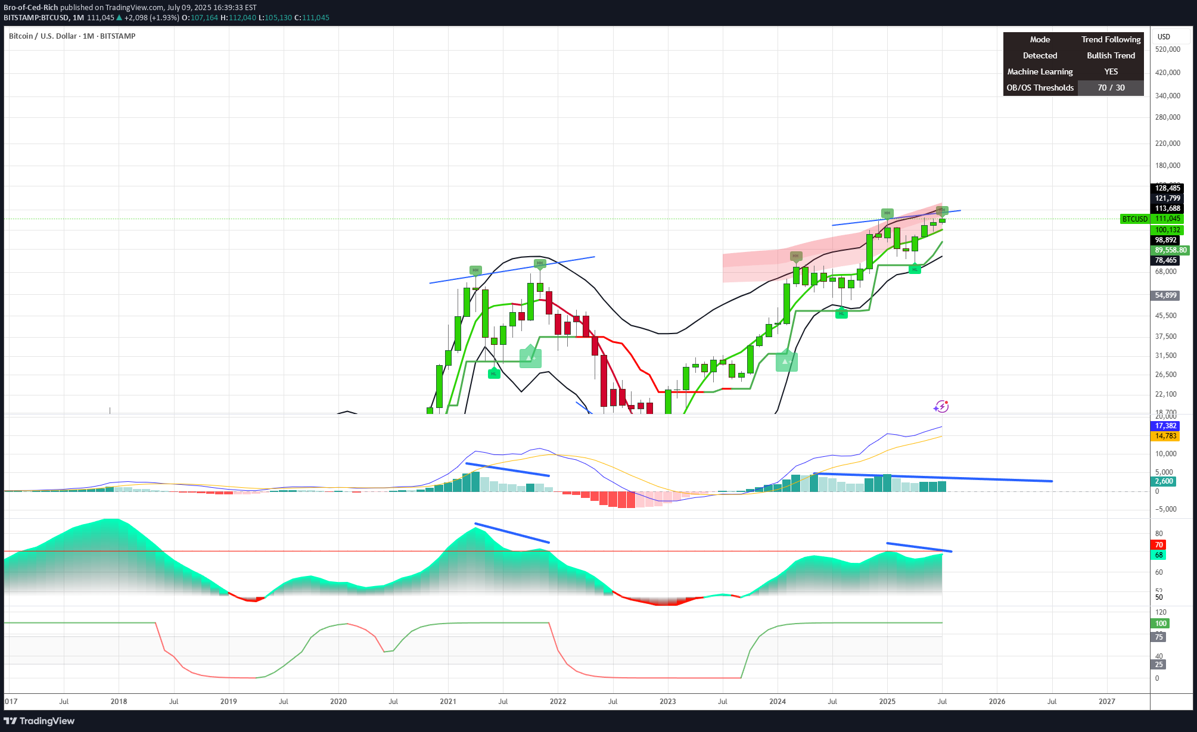Screen dimensions: 1197x732
Task: Click the green 100 oscillator value label
Action: pyautogui.click(x=1161, y=624)
